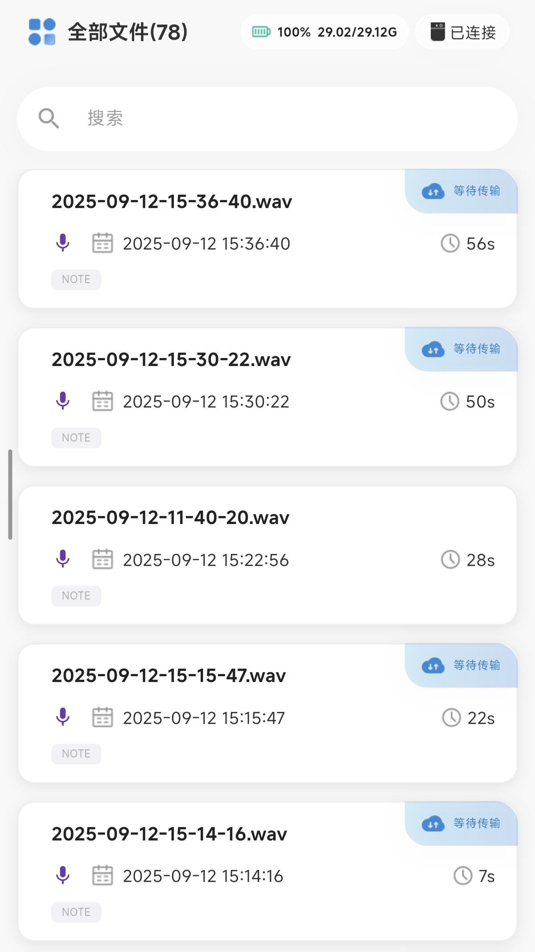Screen dimensions: 535x952
Task: Click the clock icon beside 22s duration
Action: click(x=451, y=718)
